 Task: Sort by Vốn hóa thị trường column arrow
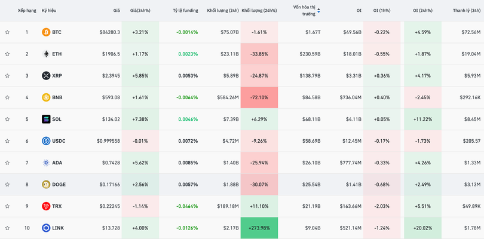(x=318, y=10)
